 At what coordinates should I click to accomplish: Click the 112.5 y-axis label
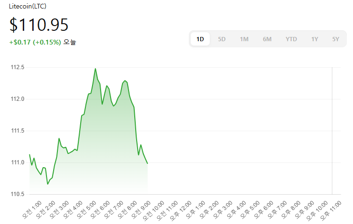click(x=18, y=67)
